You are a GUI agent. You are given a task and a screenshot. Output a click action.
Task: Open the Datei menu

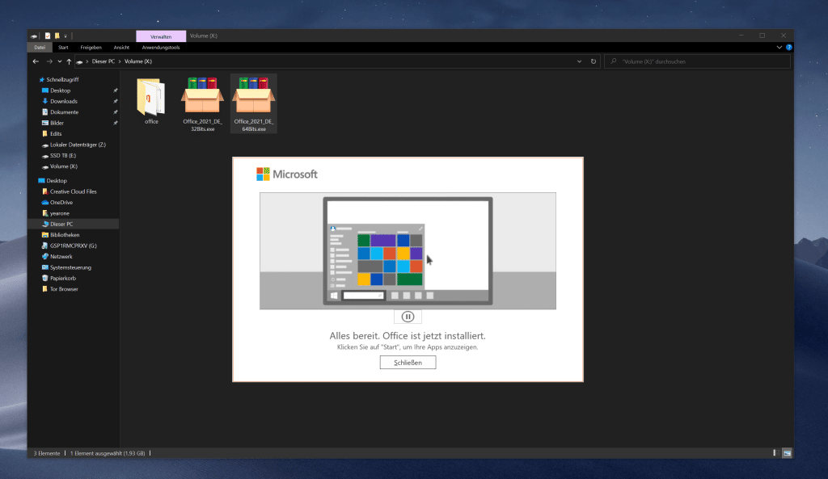40,48
